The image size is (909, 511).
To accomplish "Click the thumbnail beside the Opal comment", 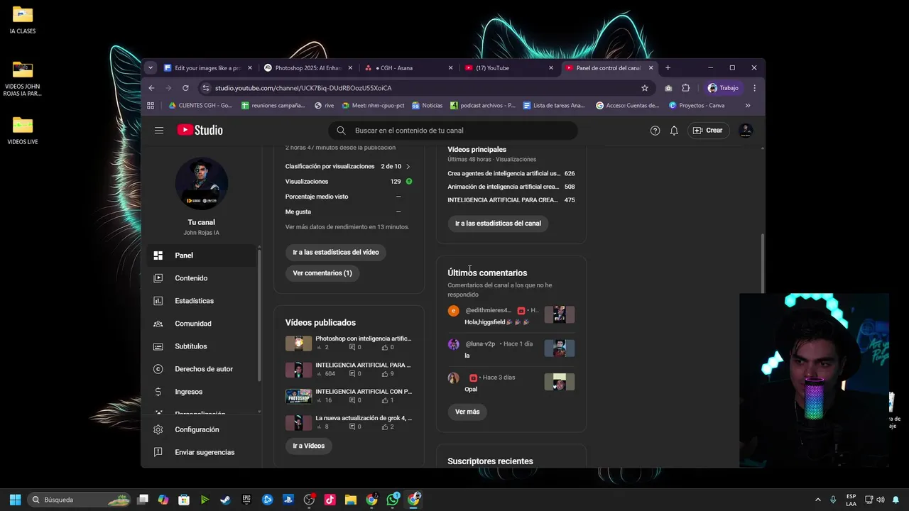I will tap(560, 382).
